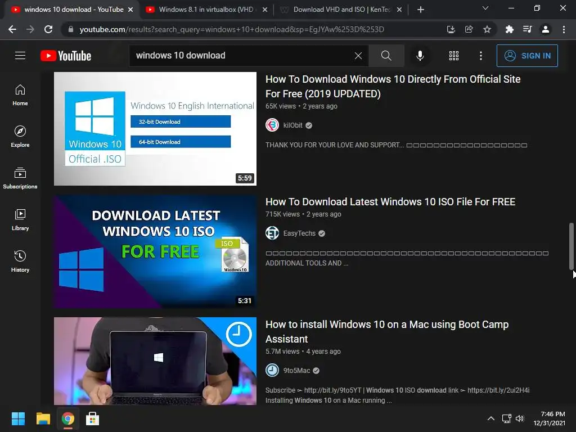Open Subscriptions in the sidebar
576x432 pixels.
pos(20,178)
